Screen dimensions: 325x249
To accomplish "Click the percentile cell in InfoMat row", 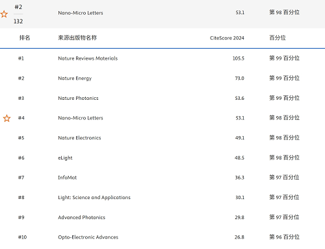I will coord(284,178).
